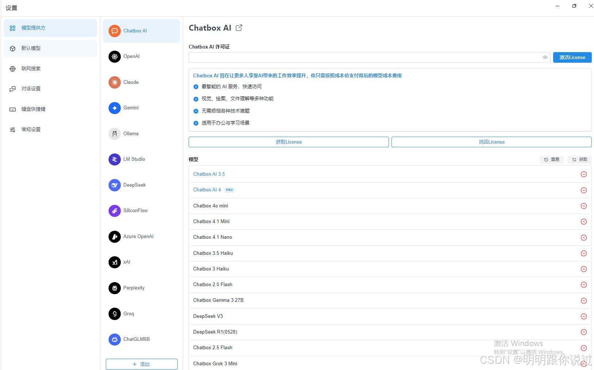This screenshot has width=594, height=370.
Task: Select the Chatbox 4o mini row text
Action: coord(211,206)
